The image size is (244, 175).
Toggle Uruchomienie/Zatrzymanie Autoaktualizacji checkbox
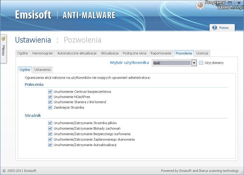(50, 145)
